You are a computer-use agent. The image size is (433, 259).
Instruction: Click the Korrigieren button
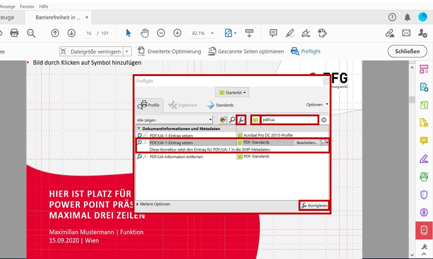314,205
